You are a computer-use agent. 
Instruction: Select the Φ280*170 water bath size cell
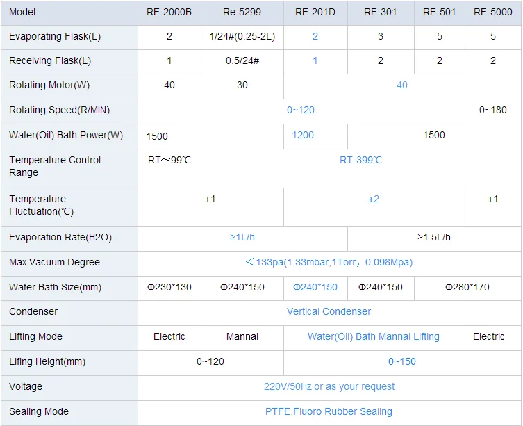[466, 287]
